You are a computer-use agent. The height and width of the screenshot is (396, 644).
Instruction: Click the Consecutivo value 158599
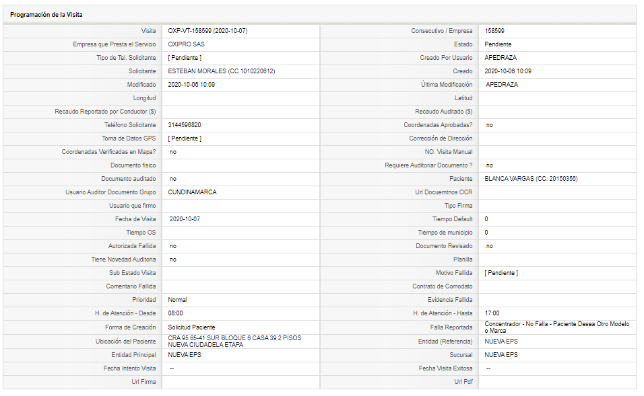click(494, 31)
